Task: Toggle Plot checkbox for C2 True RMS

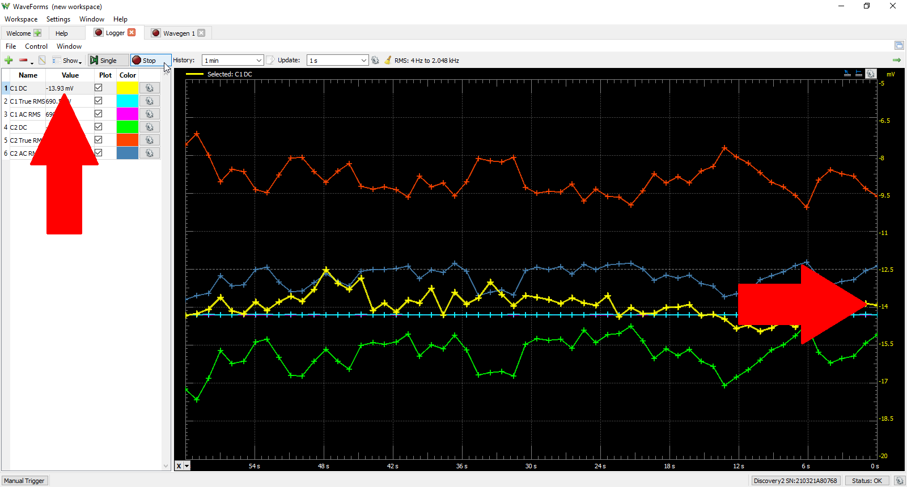Action: point(98,140)
